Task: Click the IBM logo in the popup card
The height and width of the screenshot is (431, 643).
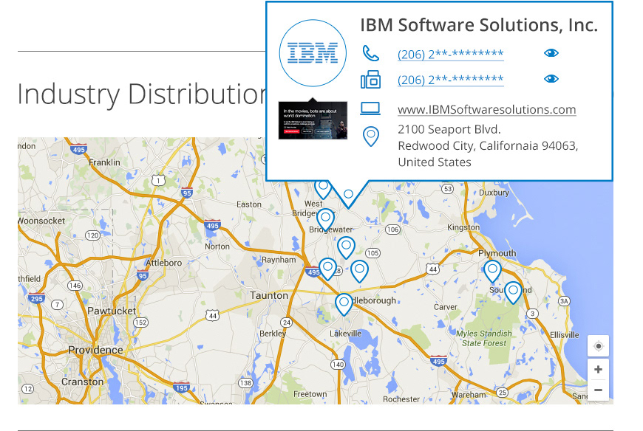Action: click(x=313, y=52)
